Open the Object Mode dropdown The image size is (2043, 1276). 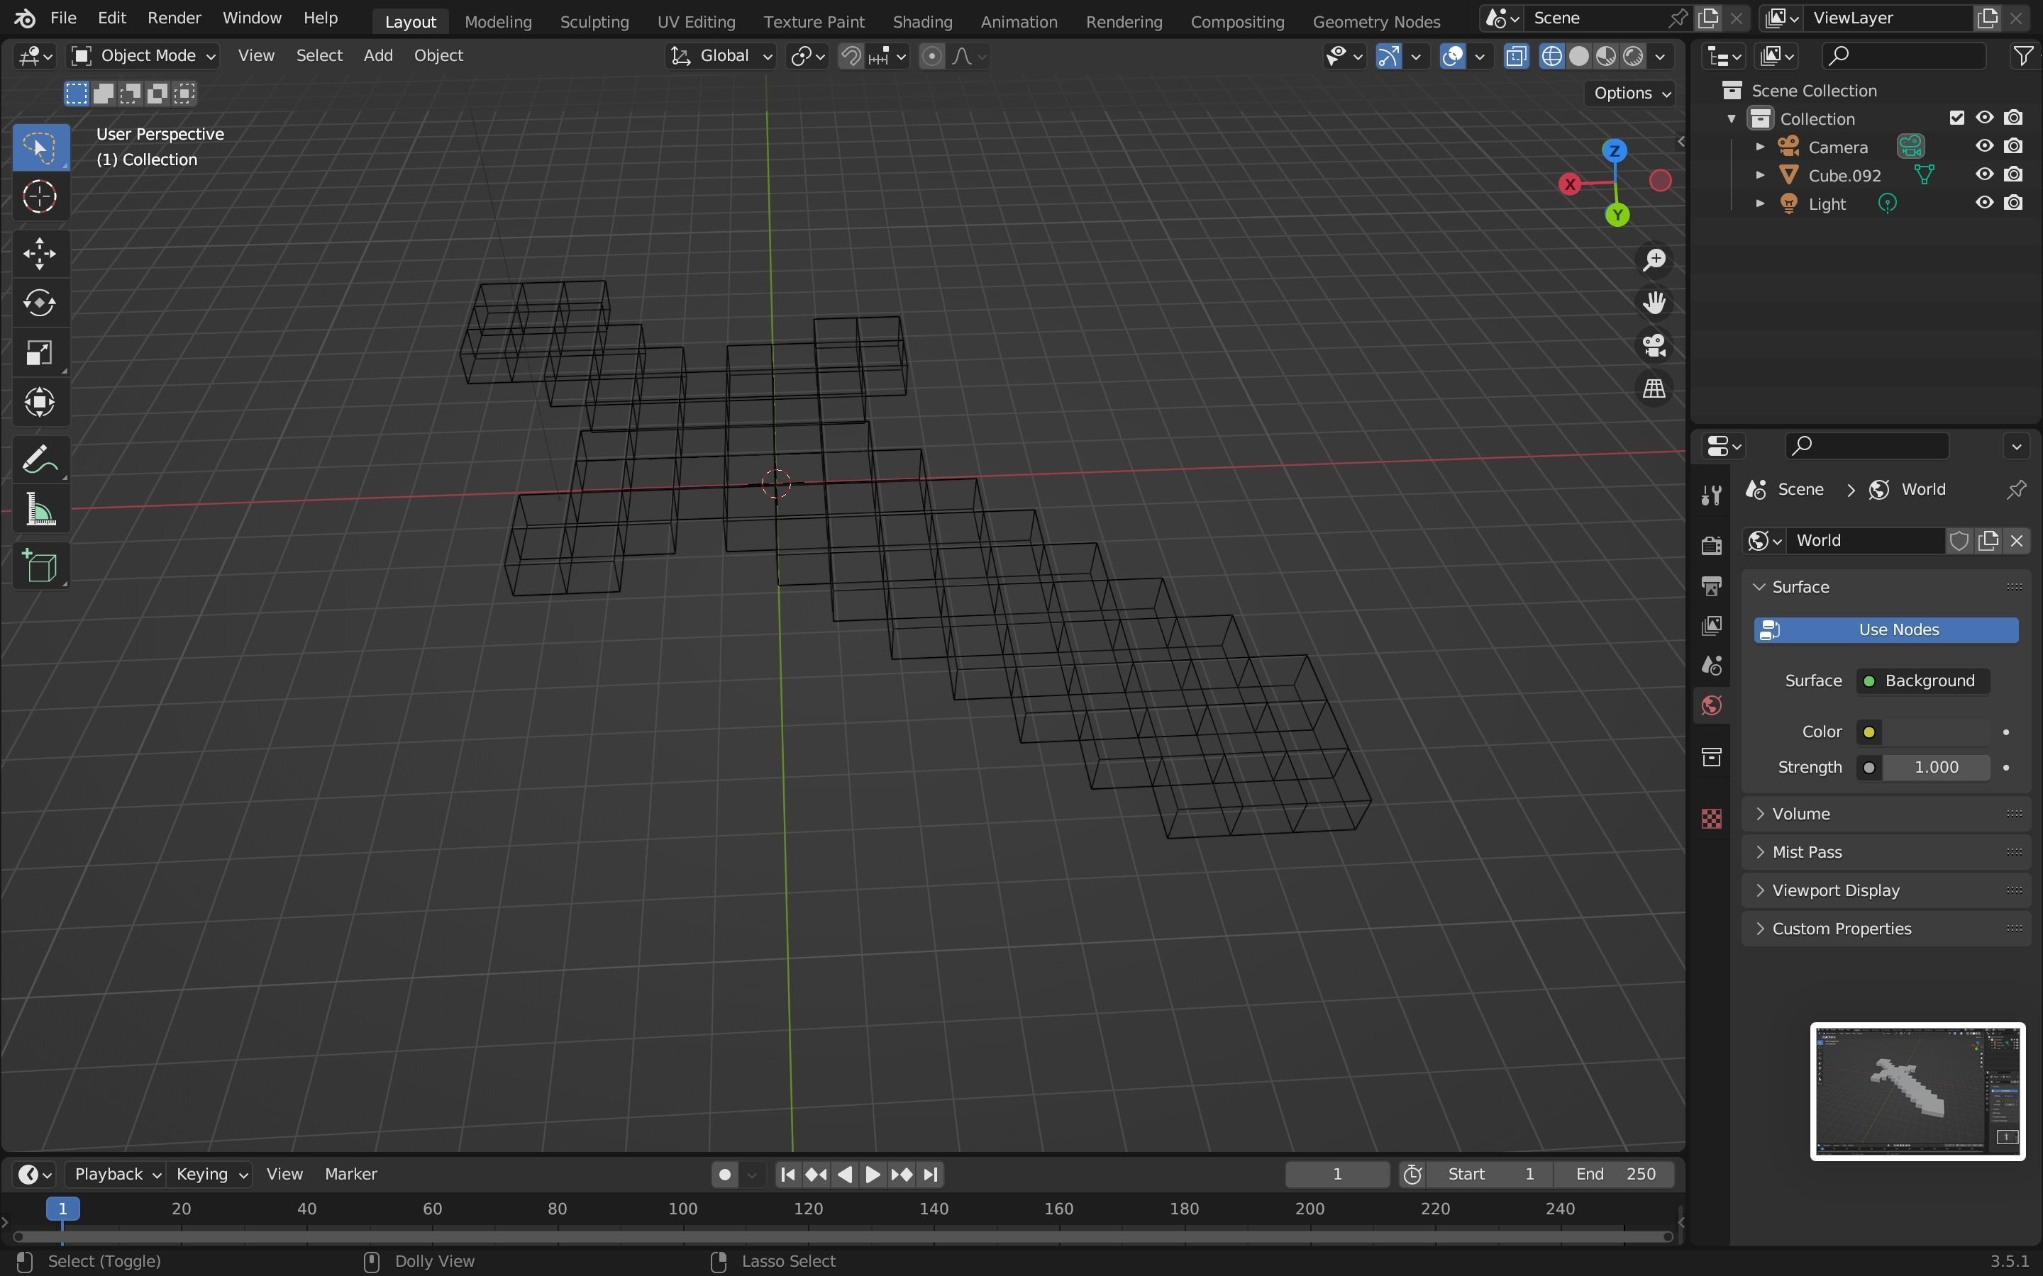click(x=143, y=56)
